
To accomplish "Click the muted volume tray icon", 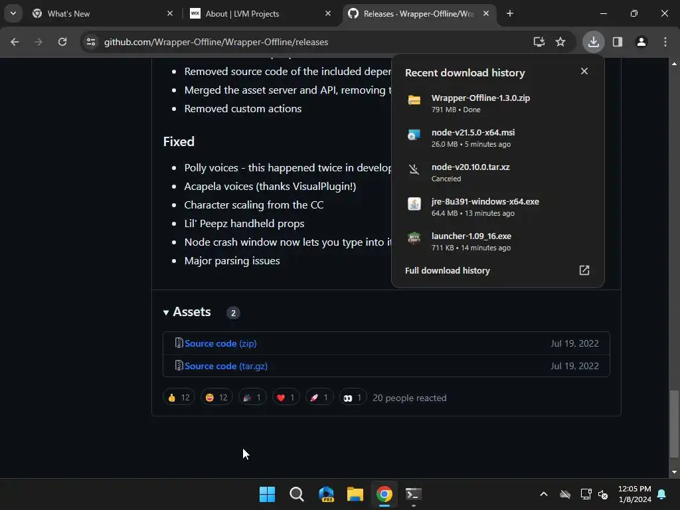I will (x=603, y=494).
